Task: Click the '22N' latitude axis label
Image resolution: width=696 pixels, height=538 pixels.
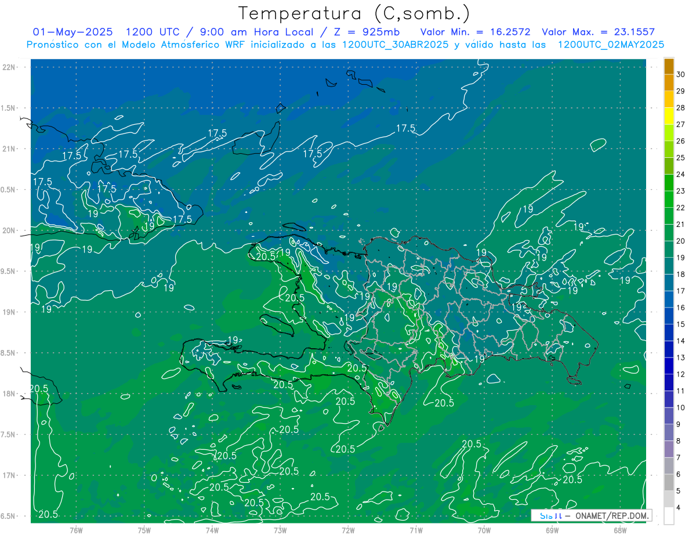Action: [9, 67]
